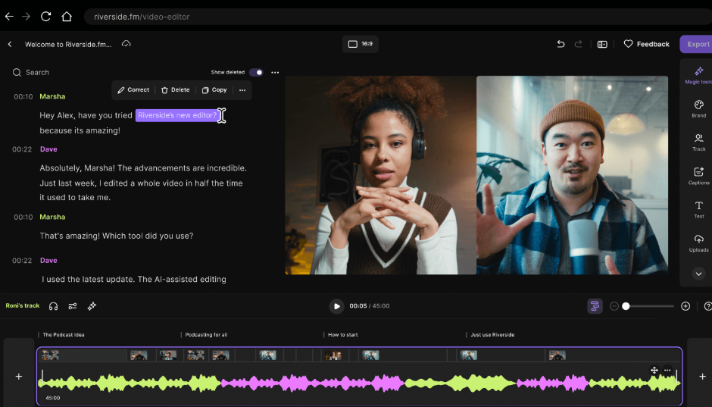The width and height of the screenshot is (712, 407).
Task: Click the riverside.fm address bar
Action: click(398, 17)
